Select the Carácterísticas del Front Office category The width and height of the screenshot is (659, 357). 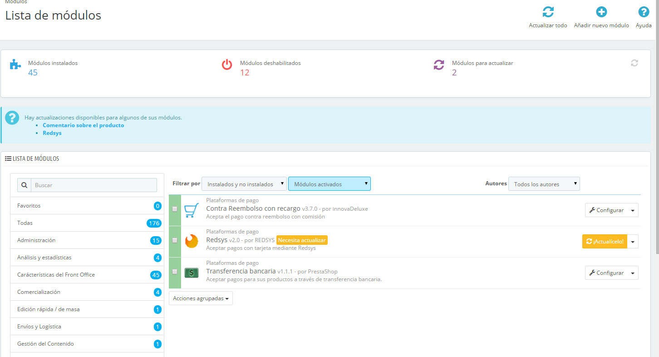87,275
